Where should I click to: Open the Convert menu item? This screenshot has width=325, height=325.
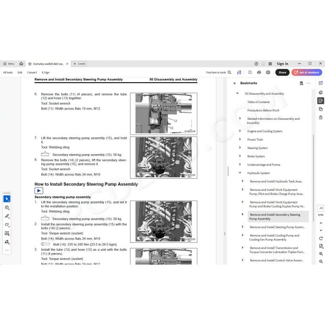[32, 72]
